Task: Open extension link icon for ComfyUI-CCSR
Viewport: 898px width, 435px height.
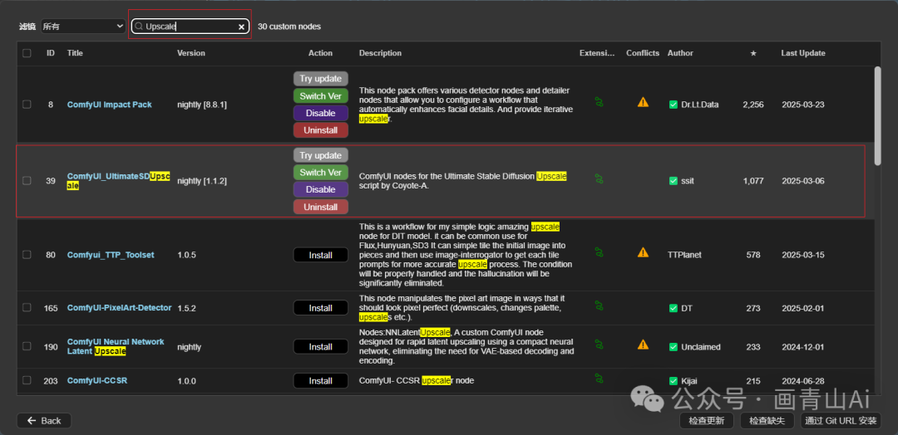Action: pyautogui.click(x=599, y=378)
